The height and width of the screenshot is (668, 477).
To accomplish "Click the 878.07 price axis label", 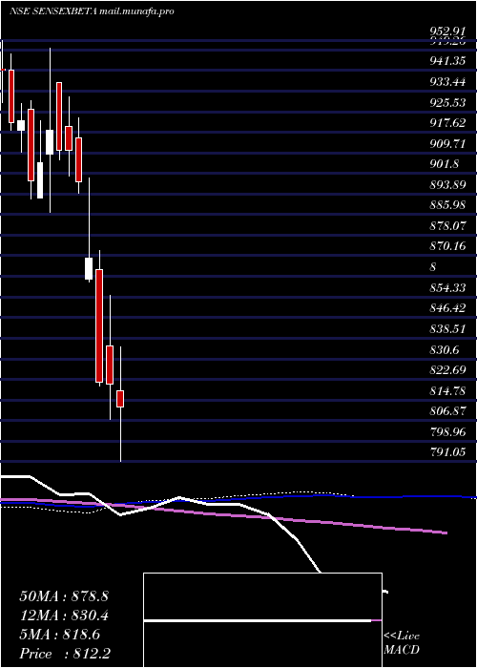I will 447,226.
